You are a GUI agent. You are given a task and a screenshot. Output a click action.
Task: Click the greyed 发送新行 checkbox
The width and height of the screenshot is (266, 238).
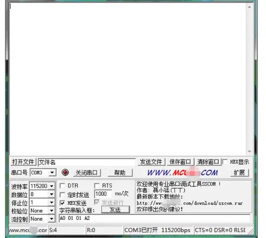tap(97, 202)
